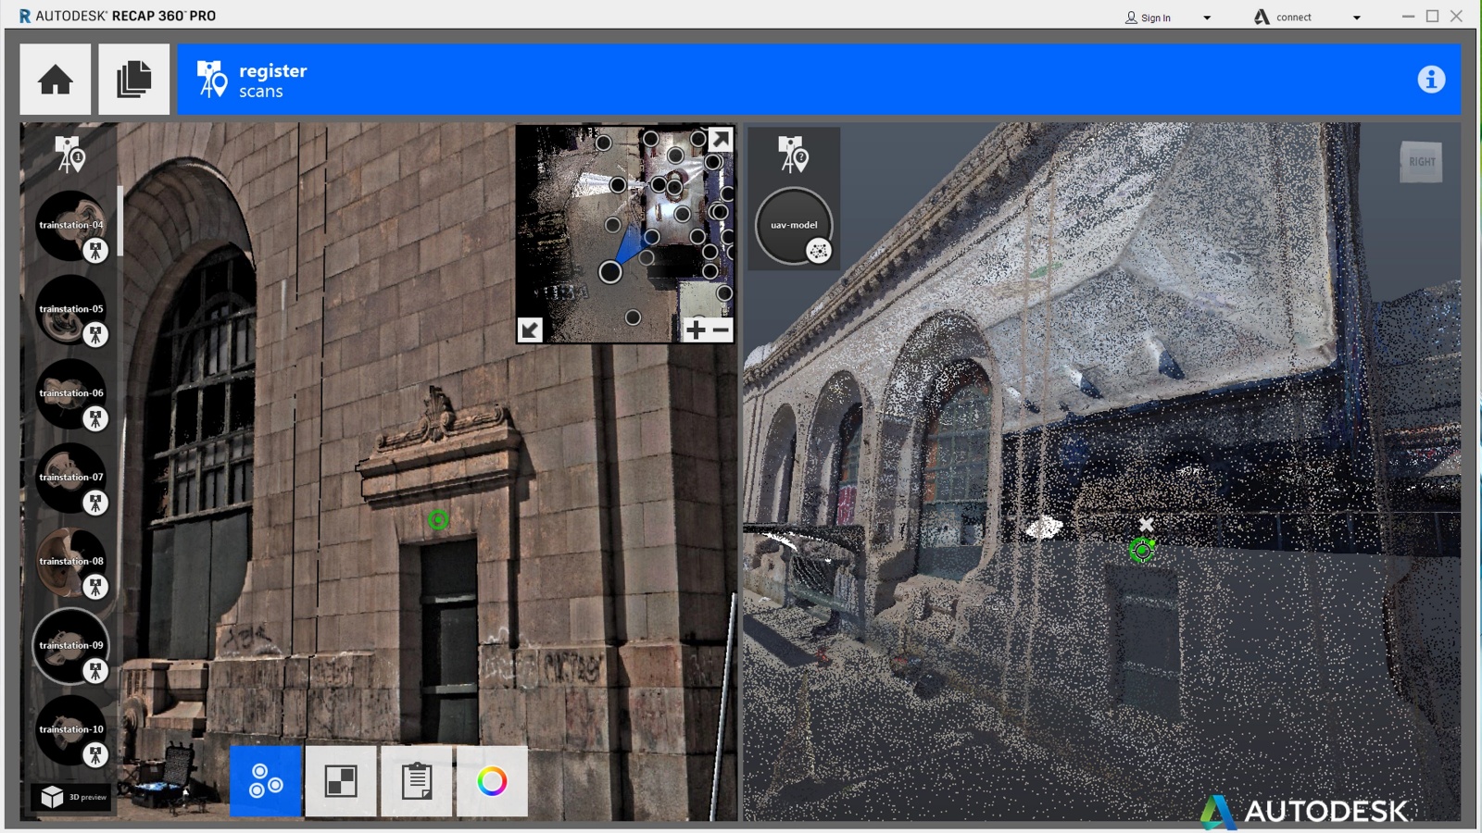Click the tripod badge on trainstation-04
Image resolution: width=1482 pixels, height=833 pixels.
(95, 251)
